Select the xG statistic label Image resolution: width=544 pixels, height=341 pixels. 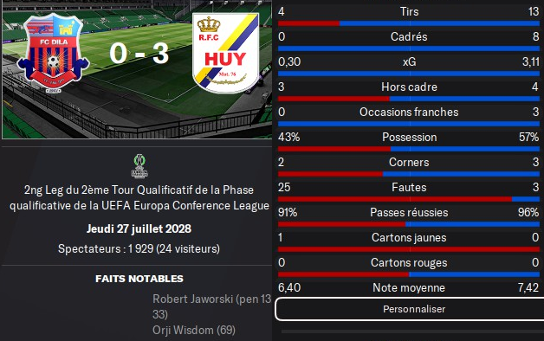[409, 61]
